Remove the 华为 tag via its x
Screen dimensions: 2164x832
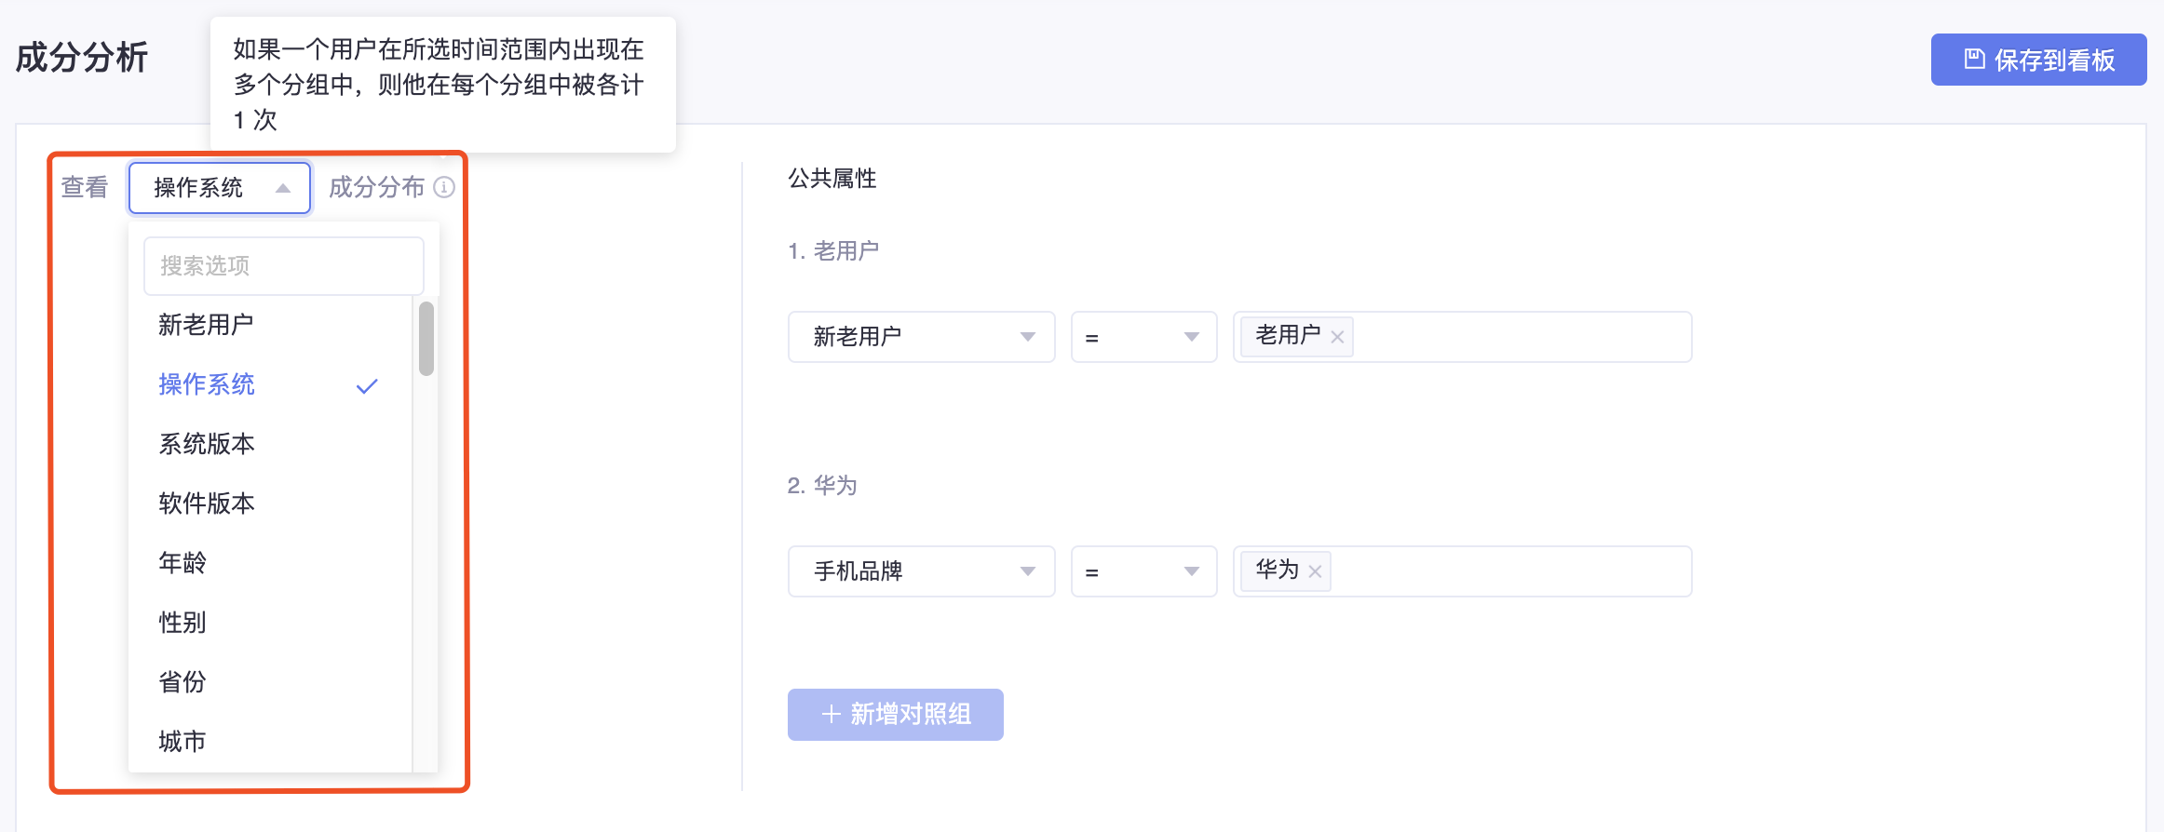pyautogui.click(x=1315, y=571)
